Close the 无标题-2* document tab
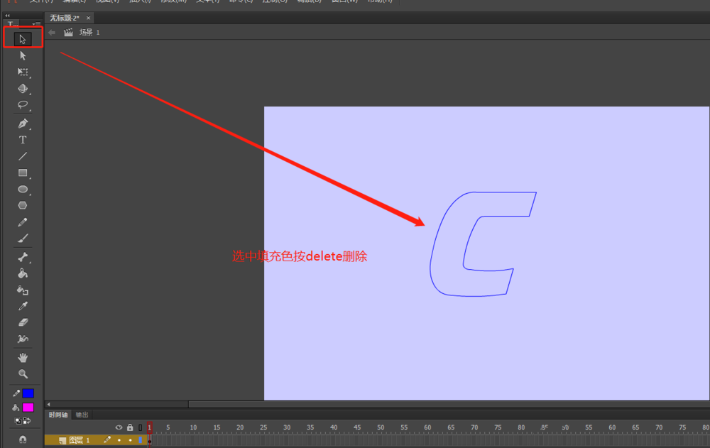710x448 pixels. tap(88, 18)
